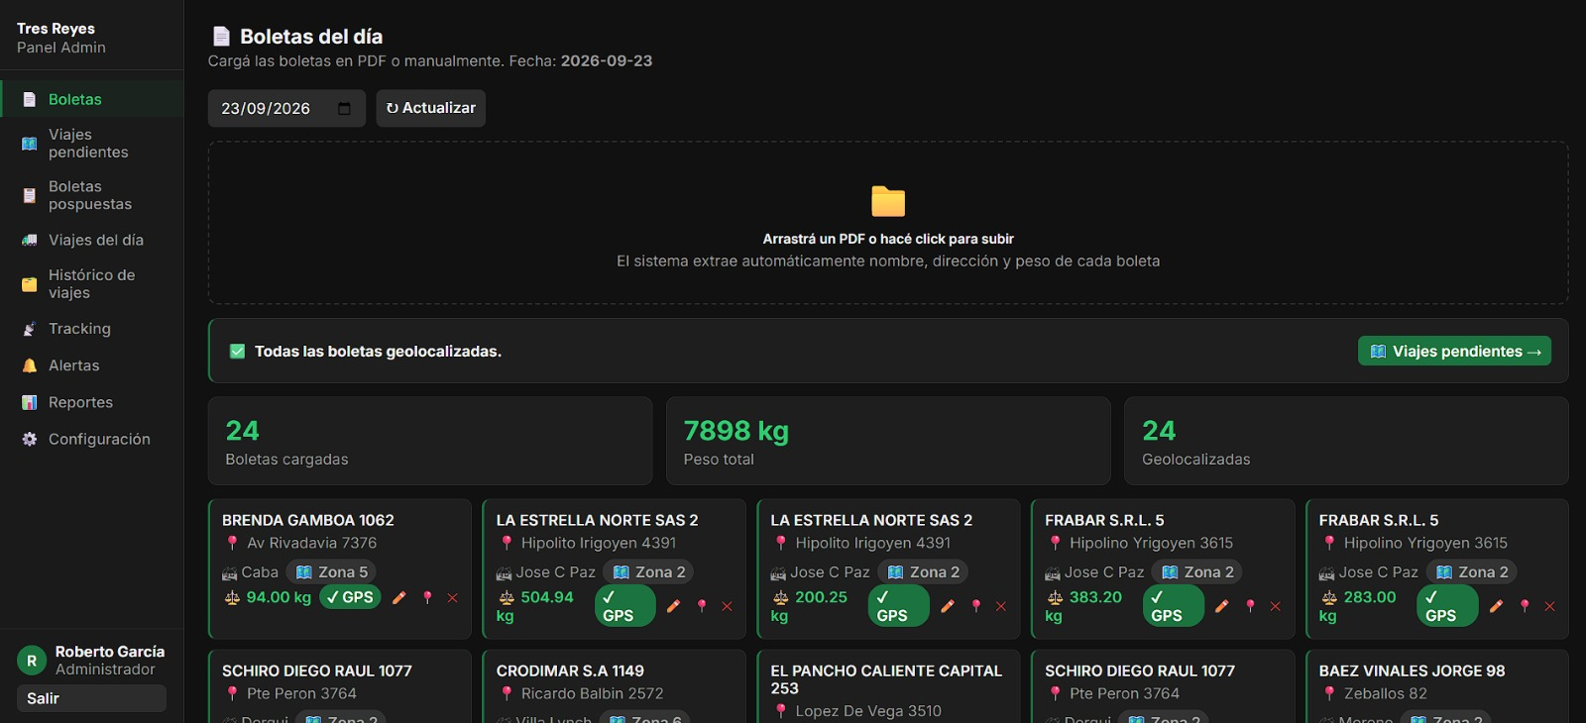Click the Geolocalizadas stat label
Viewport: 1586px width, 723px height.
[1196, 460]
